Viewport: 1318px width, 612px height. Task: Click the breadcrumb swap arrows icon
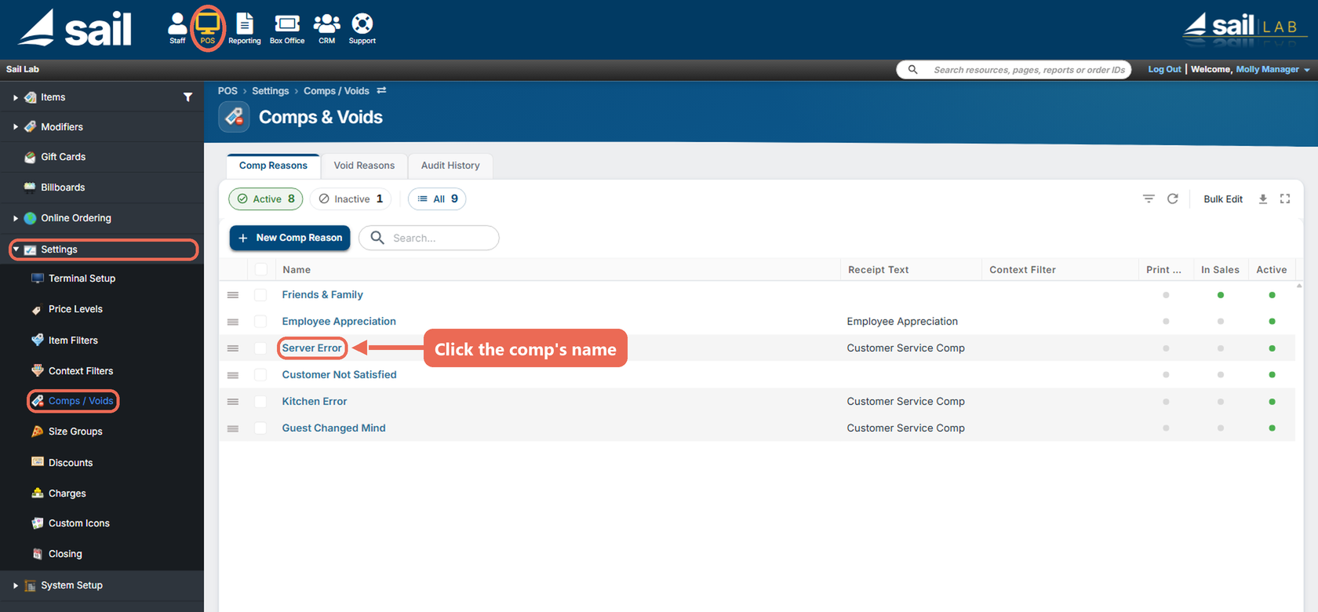381,91
